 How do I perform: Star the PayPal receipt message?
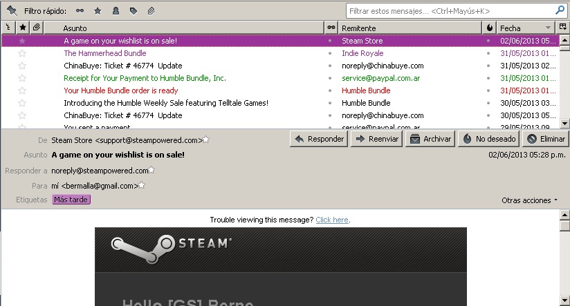pyautogui.click(x=22, y=78)
